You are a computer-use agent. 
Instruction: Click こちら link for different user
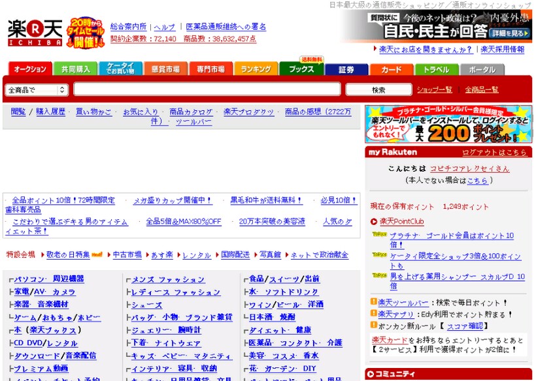pyautogui.click(x=477, y=181)
